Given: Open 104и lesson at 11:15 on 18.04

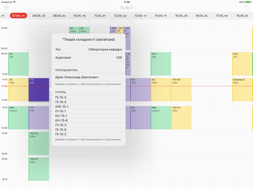Looking at the screenshot, I should 242,89.
